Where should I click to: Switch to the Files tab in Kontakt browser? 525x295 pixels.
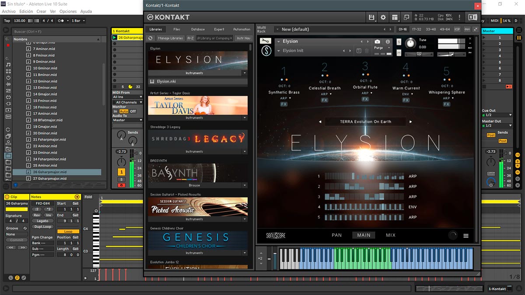coord(177,29)
